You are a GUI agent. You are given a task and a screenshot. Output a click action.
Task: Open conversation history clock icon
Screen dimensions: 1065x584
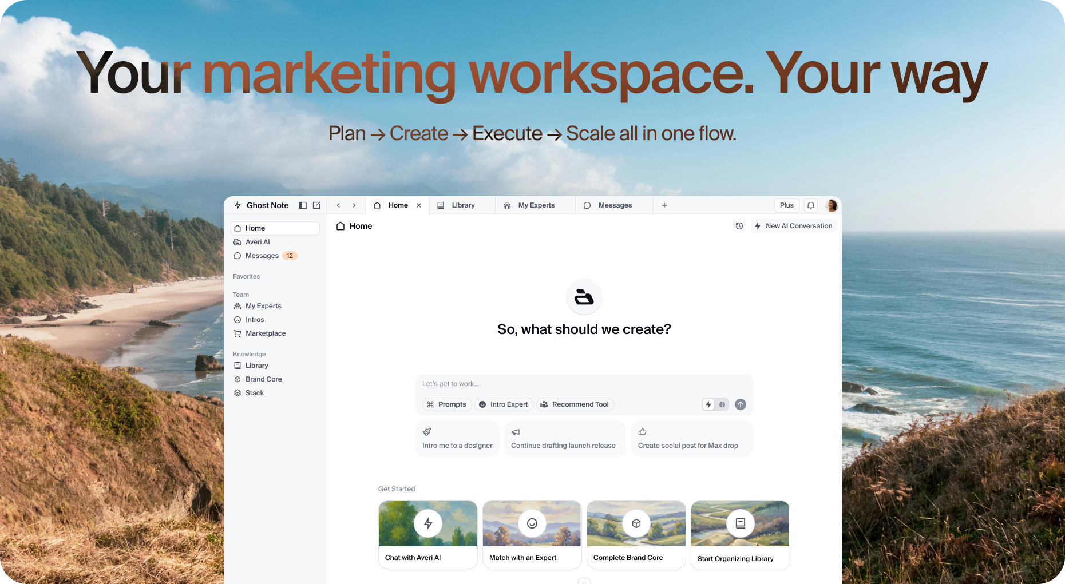pyautogui.click(x=739, y=226)
